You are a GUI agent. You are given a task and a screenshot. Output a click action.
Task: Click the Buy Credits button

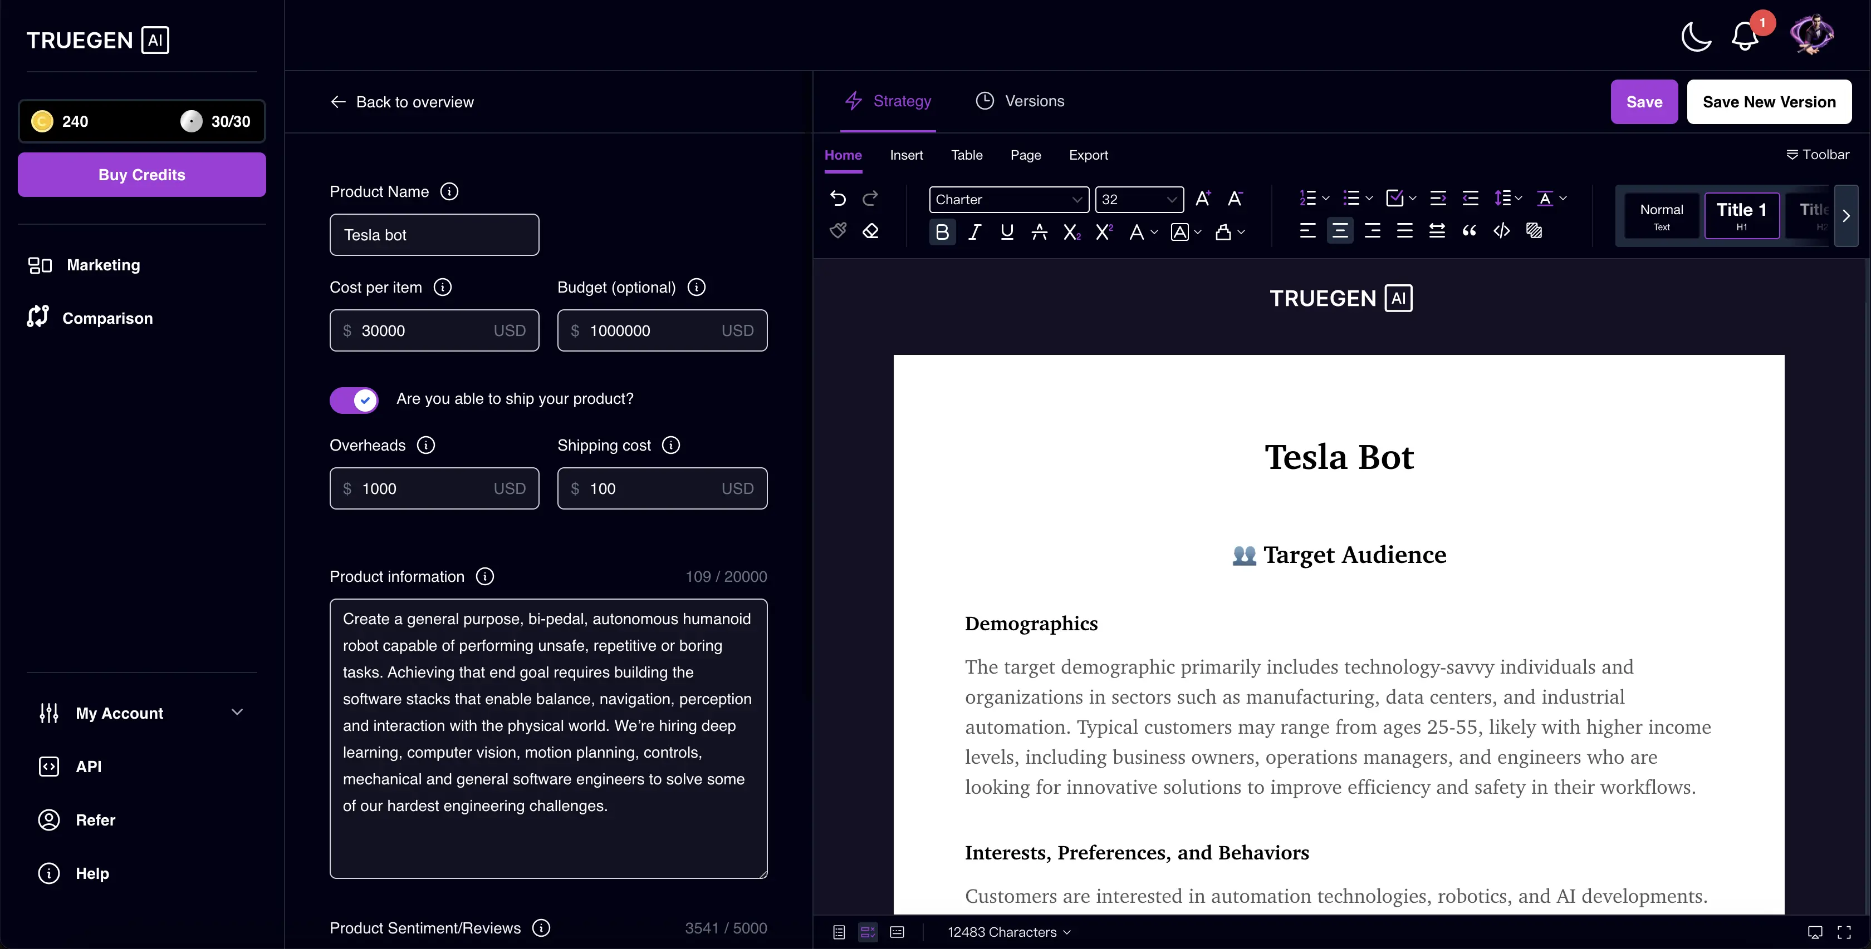[141, 175]
